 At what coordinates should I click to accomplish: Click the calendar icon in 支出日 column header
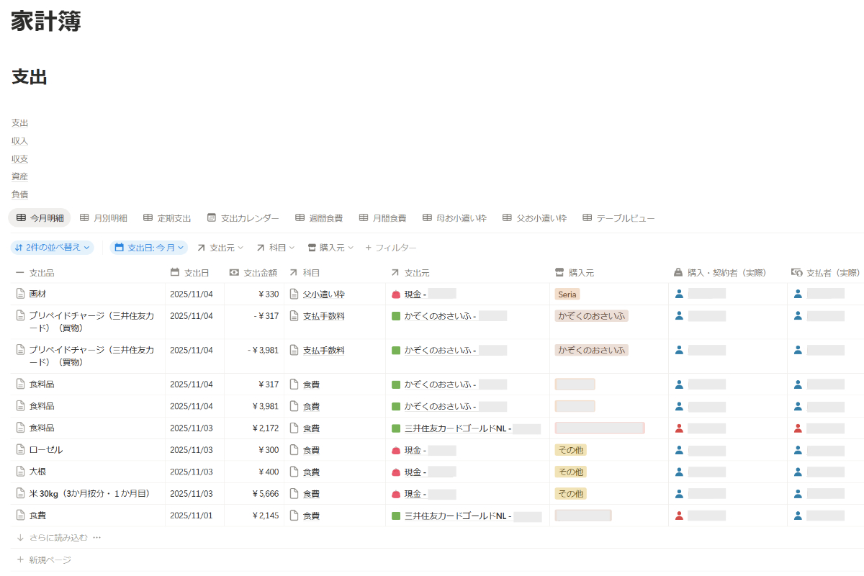click(x=175, y=272)
